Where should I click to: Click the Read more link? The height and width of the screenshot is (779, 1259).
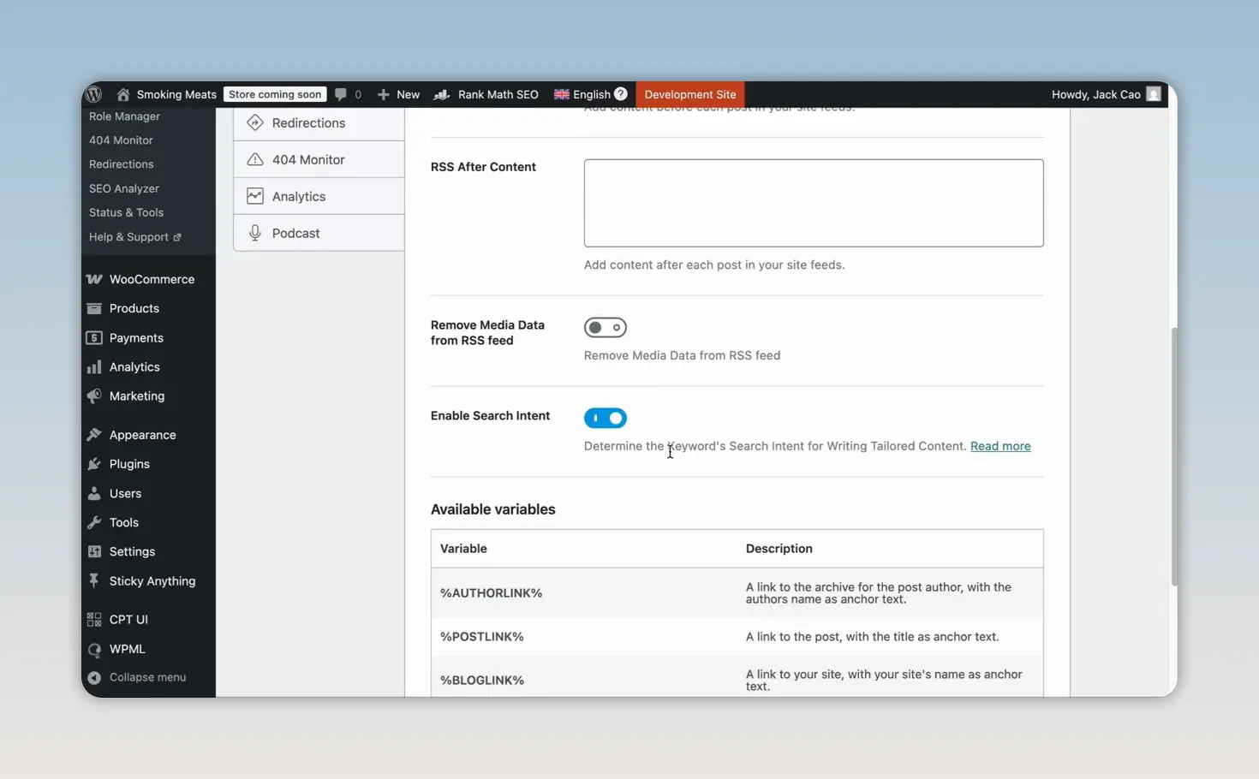pyautogui.click(x=1000, y=446)
